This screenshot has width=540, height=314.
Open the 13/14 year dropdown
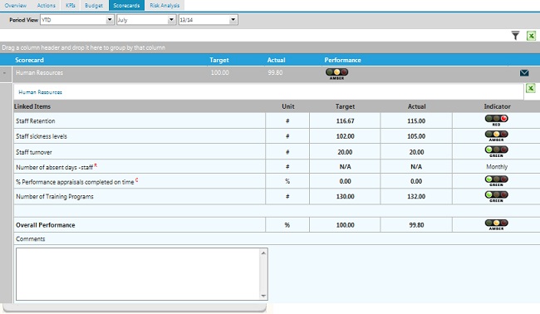coord(233,20)
